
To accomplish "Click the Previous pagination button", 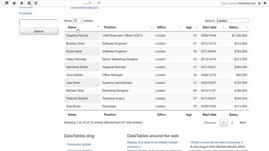I will pos(210,123).
